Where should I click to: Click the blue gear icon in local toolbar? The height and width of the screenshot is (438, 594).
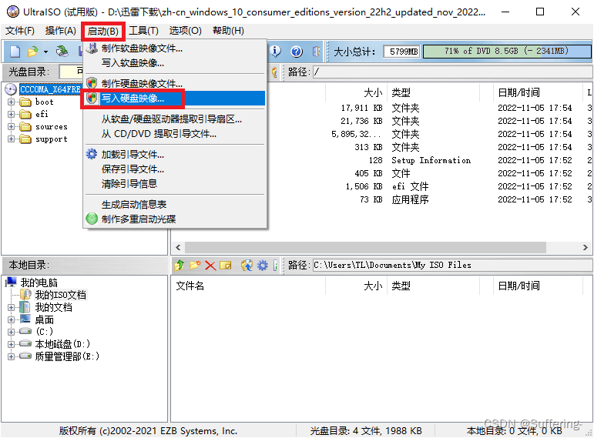[x=262, y=265]
